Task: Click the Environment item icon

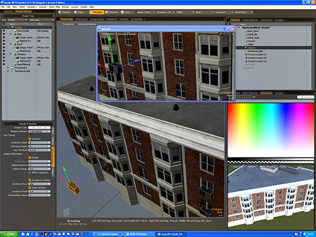Action: pyautogui.click(x=13, y=67)
